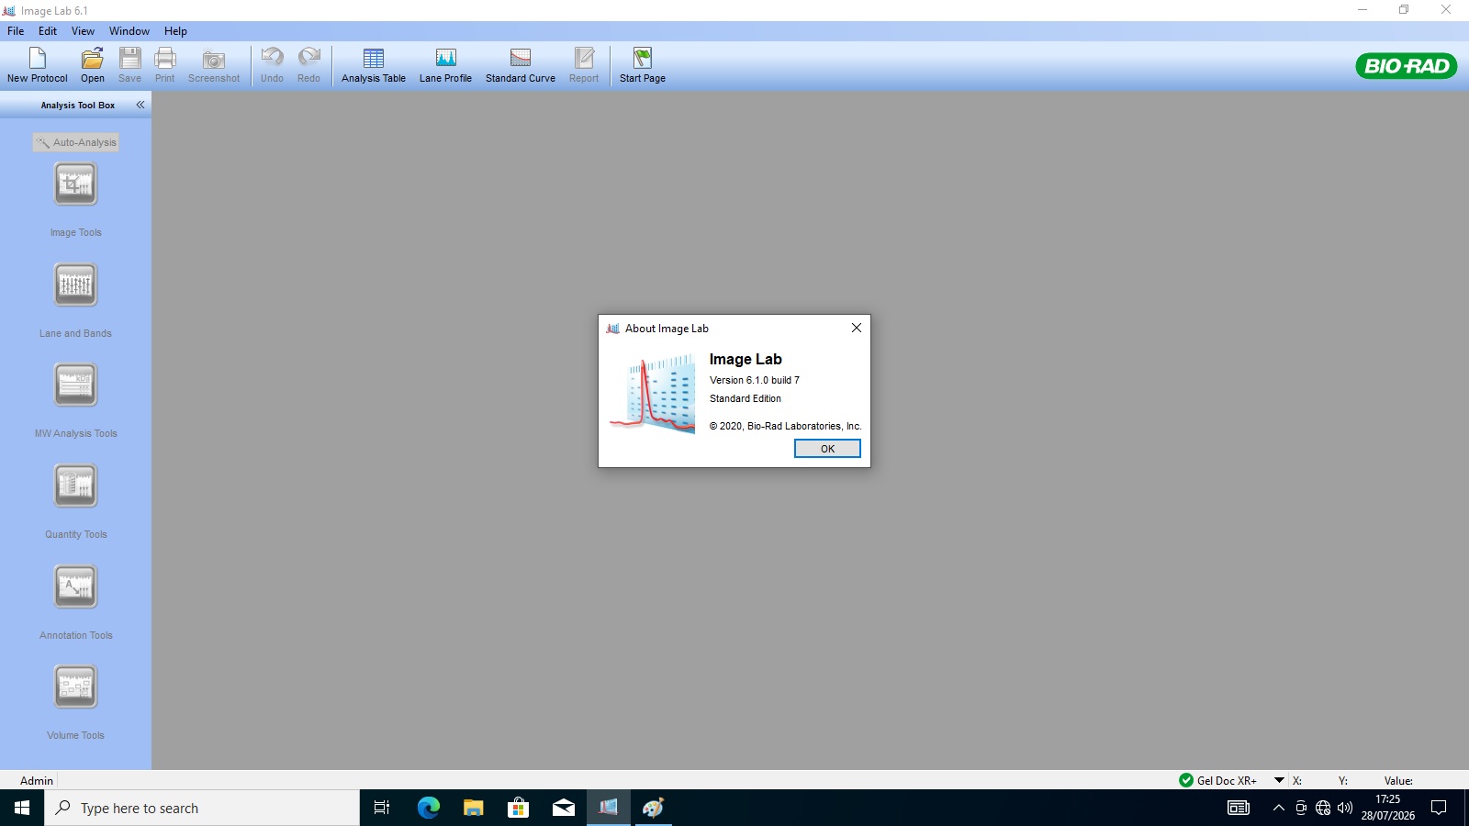Viewport: 1469px width, 826px height.
Task: Click the Windows taskbar search box
Action: (202, 808)
